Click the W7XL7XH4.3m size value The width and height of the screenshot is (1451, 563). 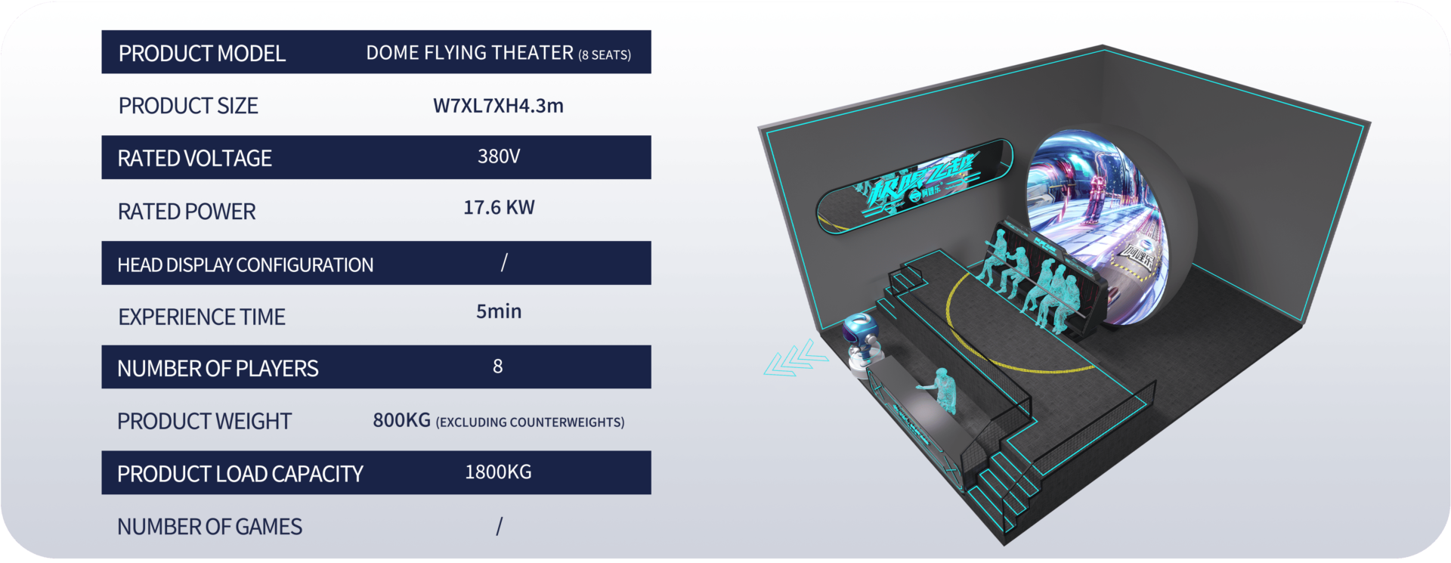point(498,106)
